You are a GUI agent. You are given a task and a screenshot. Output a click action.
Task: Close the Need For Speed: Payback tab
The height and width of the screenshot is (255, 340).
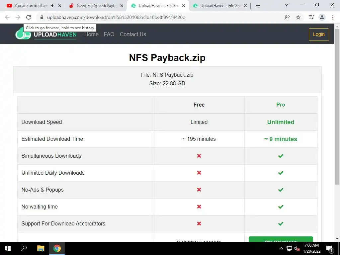pos(122,6)
